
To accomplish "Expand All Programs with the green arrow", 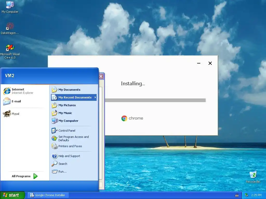I will [35, 176].
